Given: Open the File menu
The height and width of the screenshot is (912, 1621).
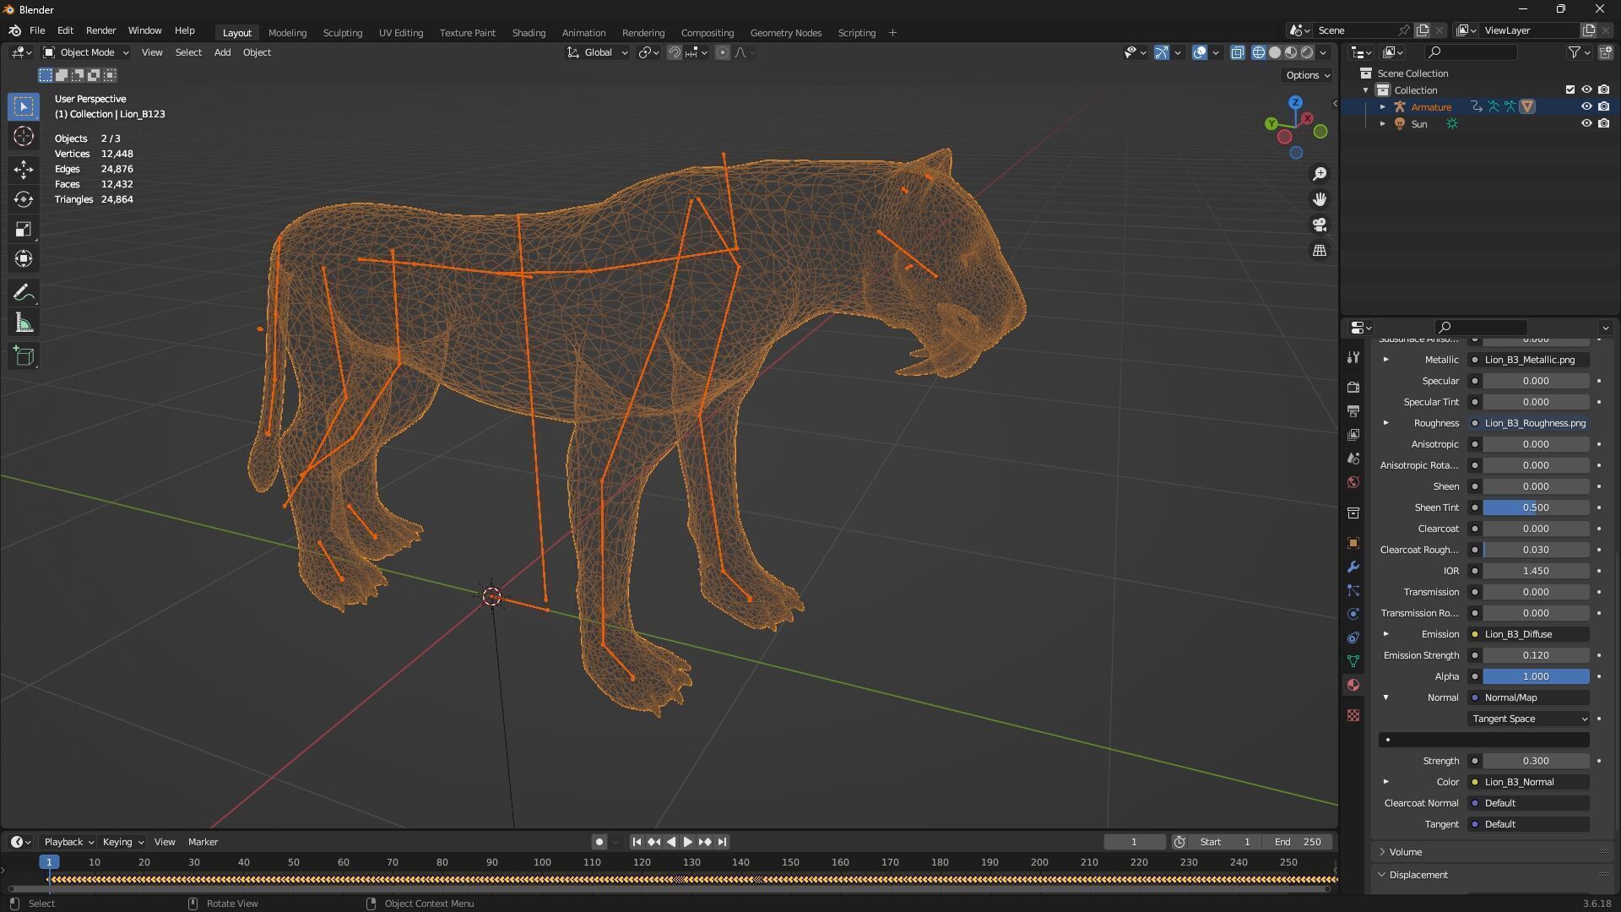Looking at the screenshot, I should point(37,30).
